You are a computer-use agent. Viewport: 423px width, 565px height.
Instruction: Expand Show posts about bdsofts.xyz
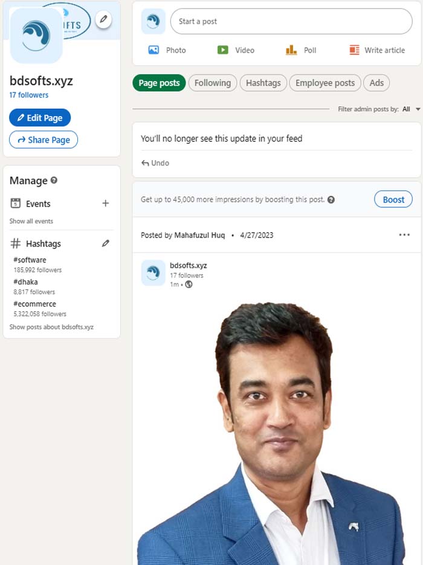[51, 327]
